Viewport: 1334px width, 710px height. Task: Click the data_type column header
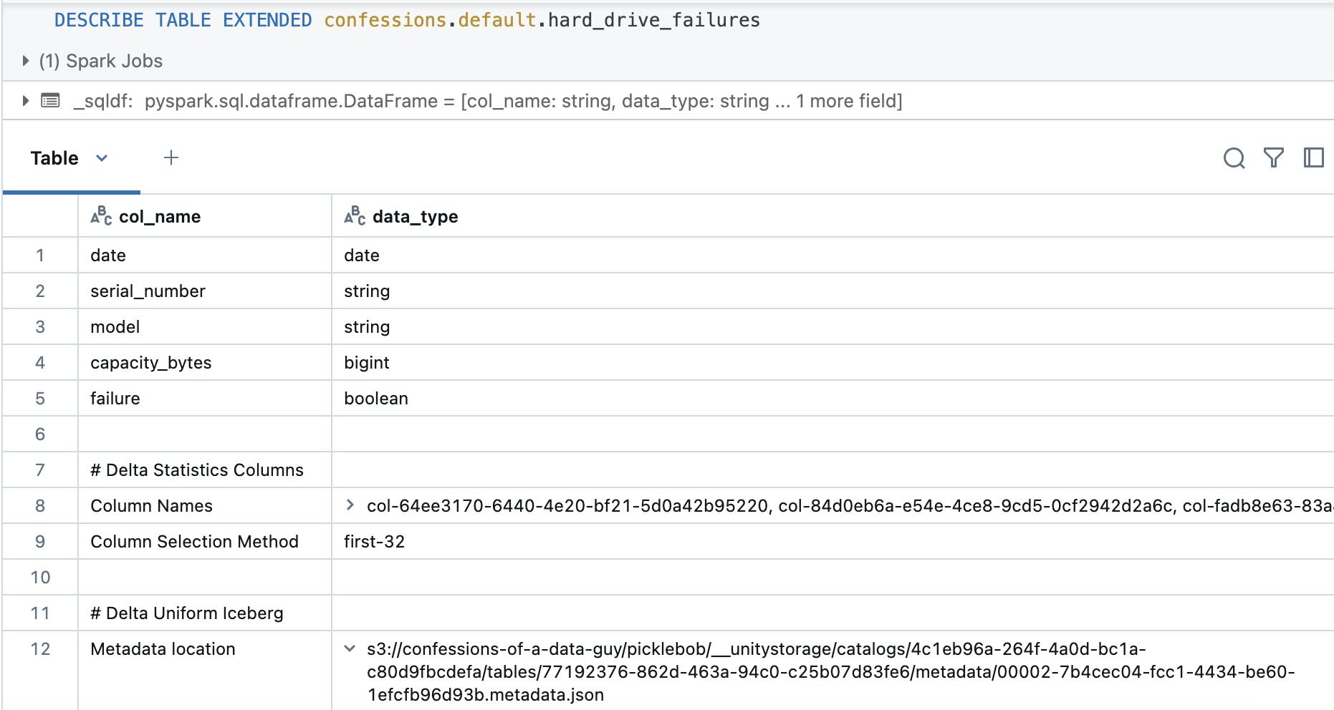415,217
